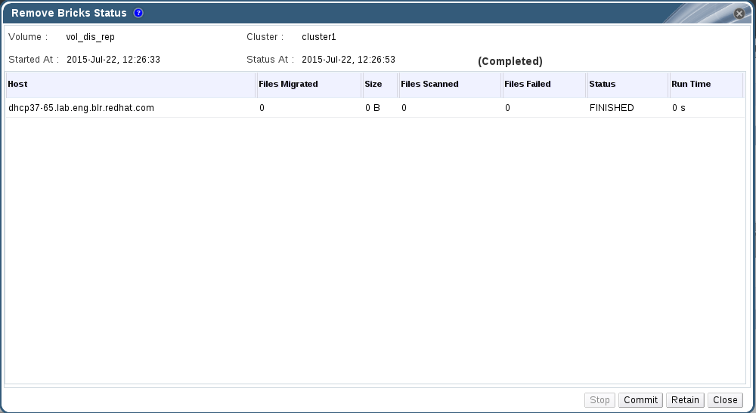The image size is (756, 413).
Task: Click the 0 s run time cell
Action: 679,108
